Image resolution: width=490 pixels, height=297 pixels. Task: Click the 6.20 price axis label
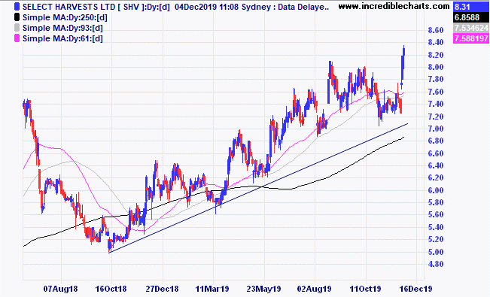pos(436,178)
